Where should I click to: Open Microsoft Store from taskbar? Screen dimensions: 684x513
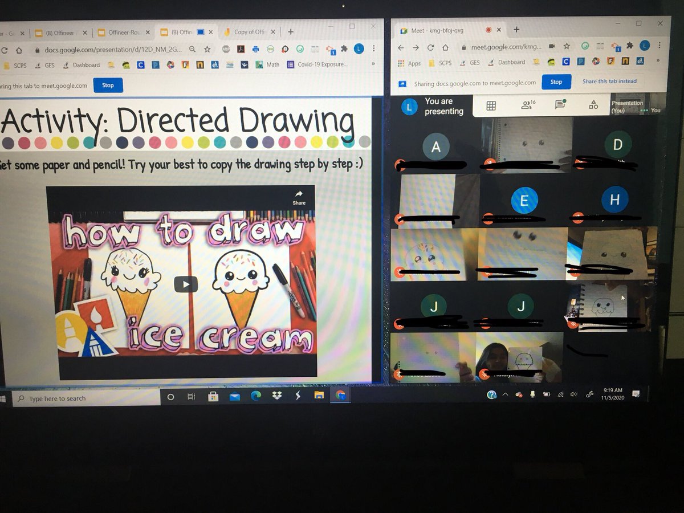(x=213, y=396)
